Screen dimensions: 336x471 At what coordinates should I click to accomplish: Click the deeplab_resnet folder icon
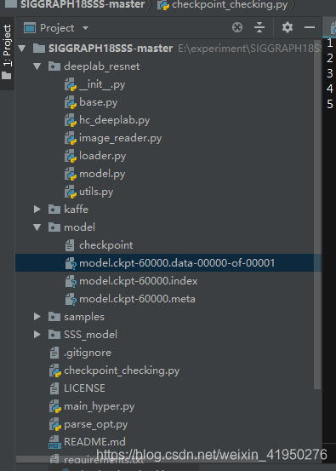[54, 66]
